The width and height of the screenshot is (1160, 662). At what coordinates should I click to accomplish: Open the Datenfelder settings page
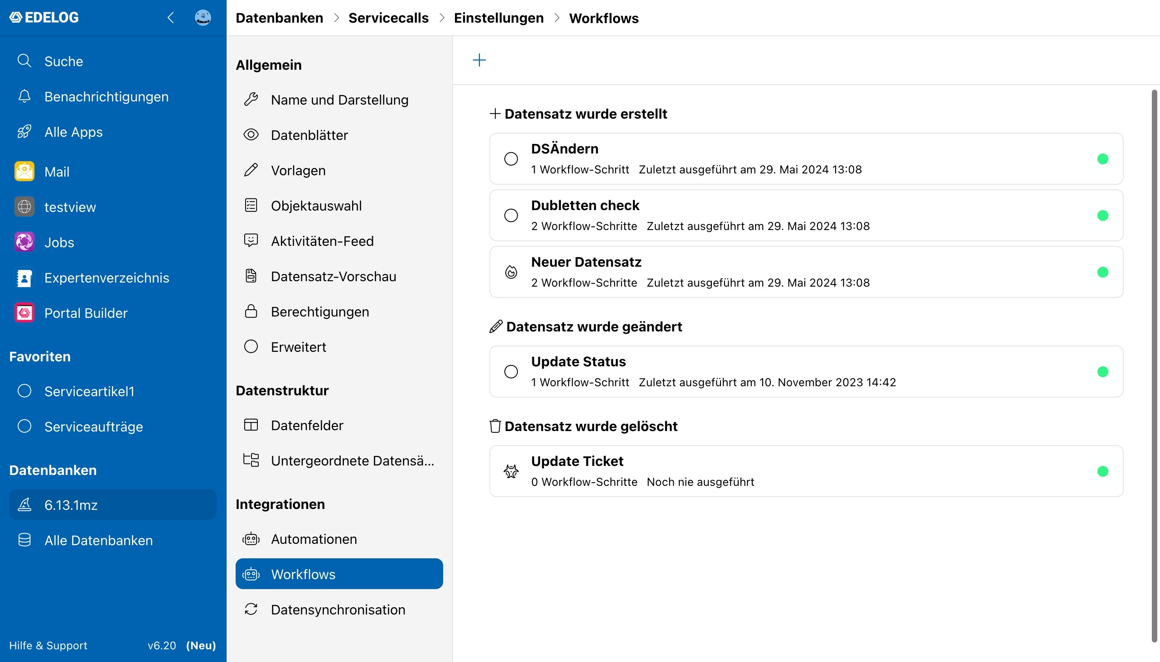click(339, 425)
